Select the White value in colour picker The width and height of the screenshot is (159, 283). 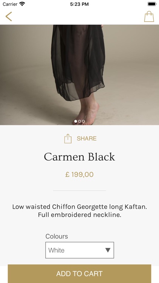[x=57, y=250]
